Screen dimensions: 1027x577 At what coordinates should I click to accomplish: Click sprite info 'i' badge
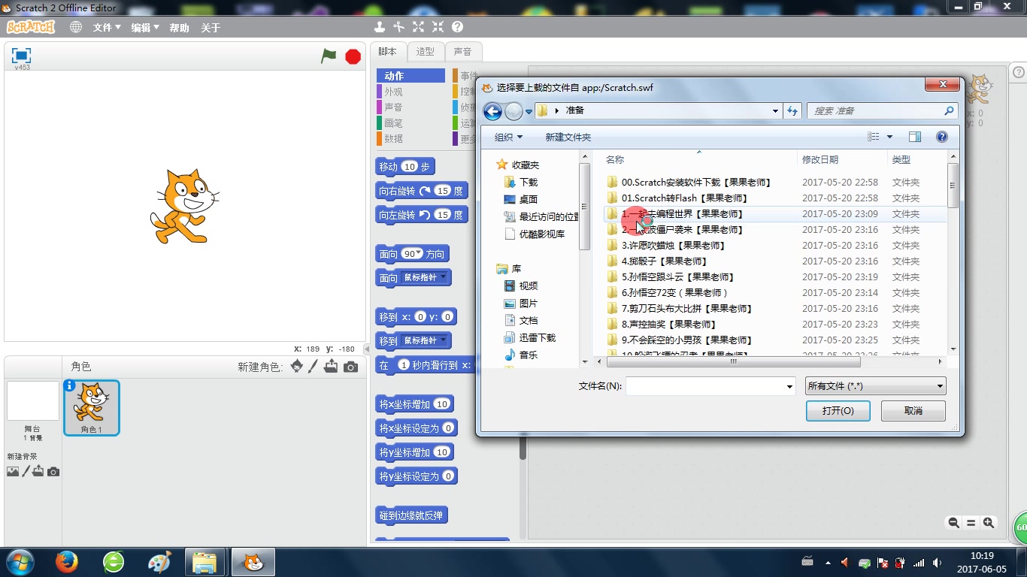tap(70, 385)
